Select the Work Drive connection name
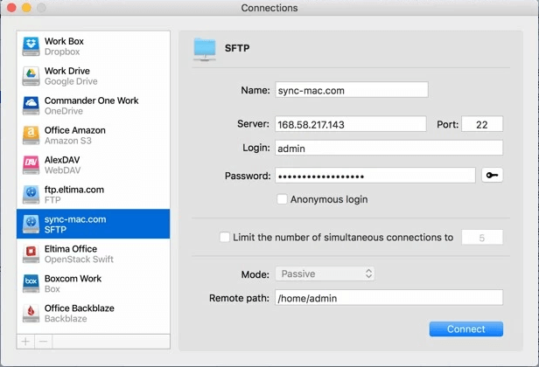539x367 pixels. pyautogui.click(x=67, y=71)
